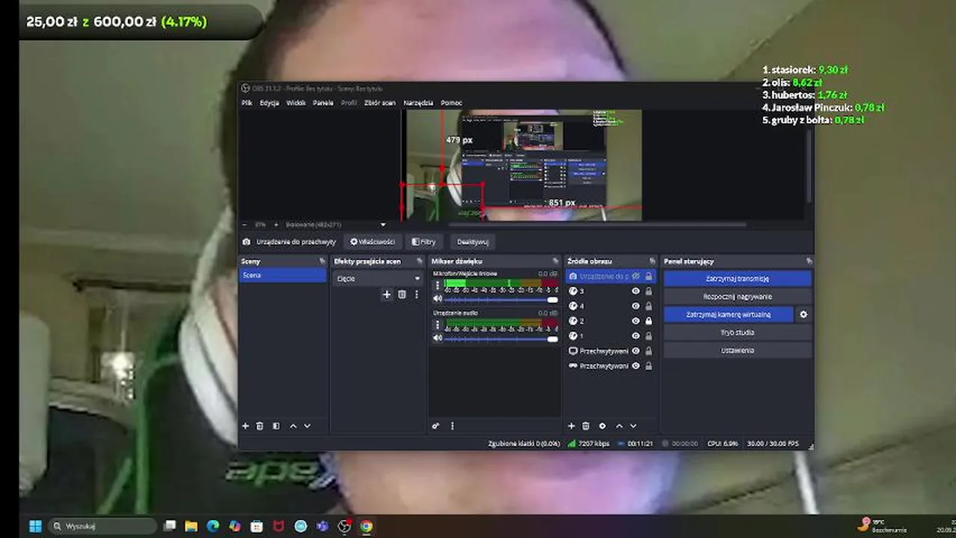Open transition options three-dot menu

pos(417,294)
